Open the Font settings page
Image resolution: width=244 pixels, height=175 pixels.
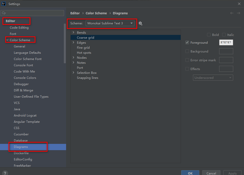coord(13,34)
